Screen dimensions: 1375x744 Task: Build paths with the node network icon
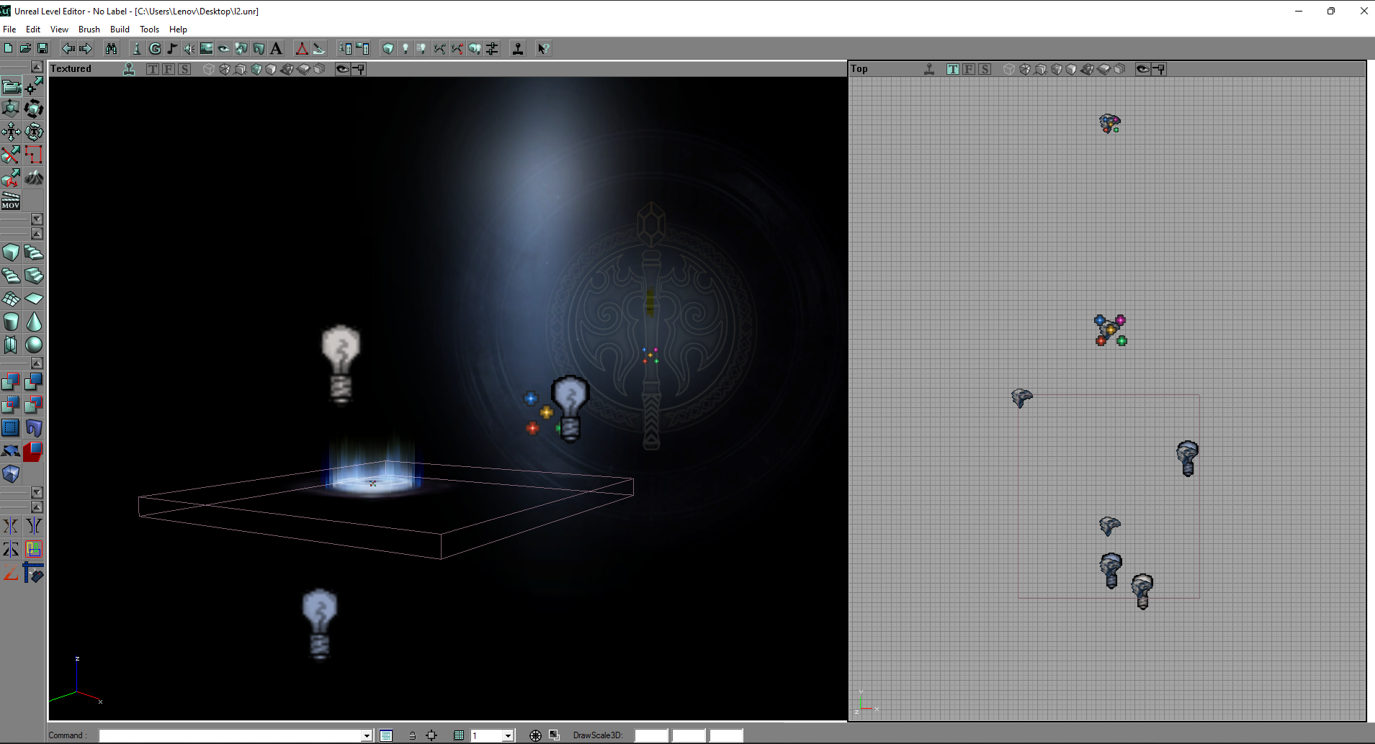pyautogui.click(x=439, y=48)
